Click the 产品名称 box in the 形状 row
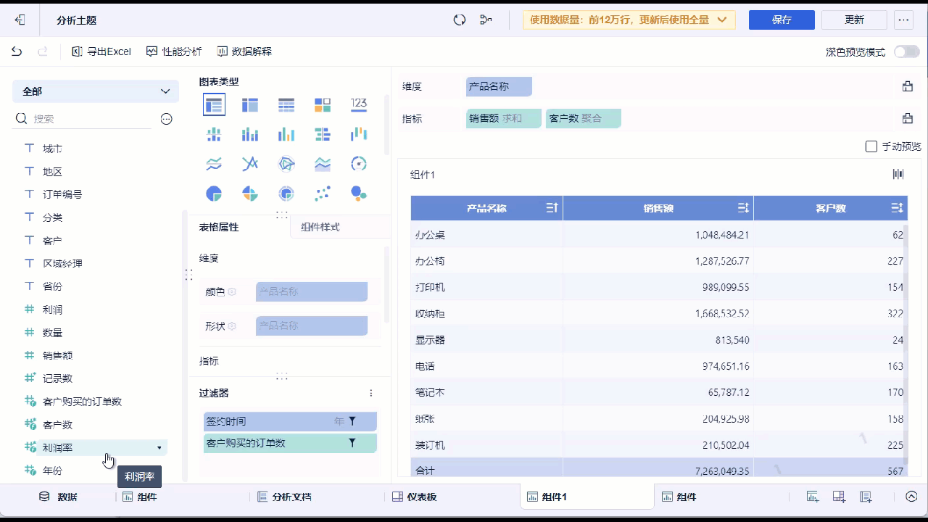The height and width of the screenshot is (522, 928). tap(312, 326)
